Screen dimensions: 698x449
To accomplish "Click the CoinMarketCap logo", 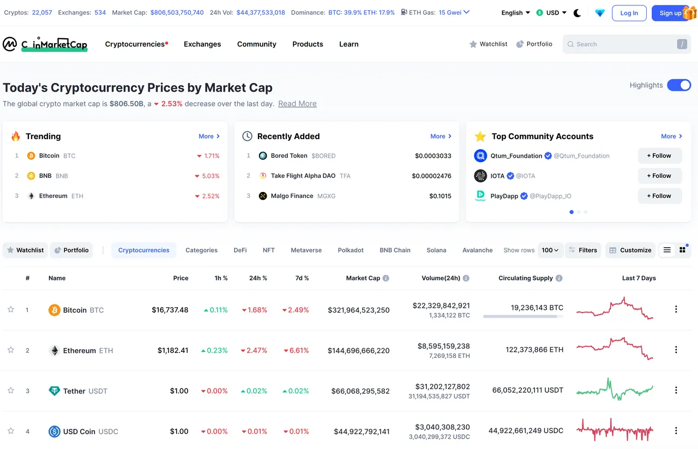I will [x=45, y=44].
